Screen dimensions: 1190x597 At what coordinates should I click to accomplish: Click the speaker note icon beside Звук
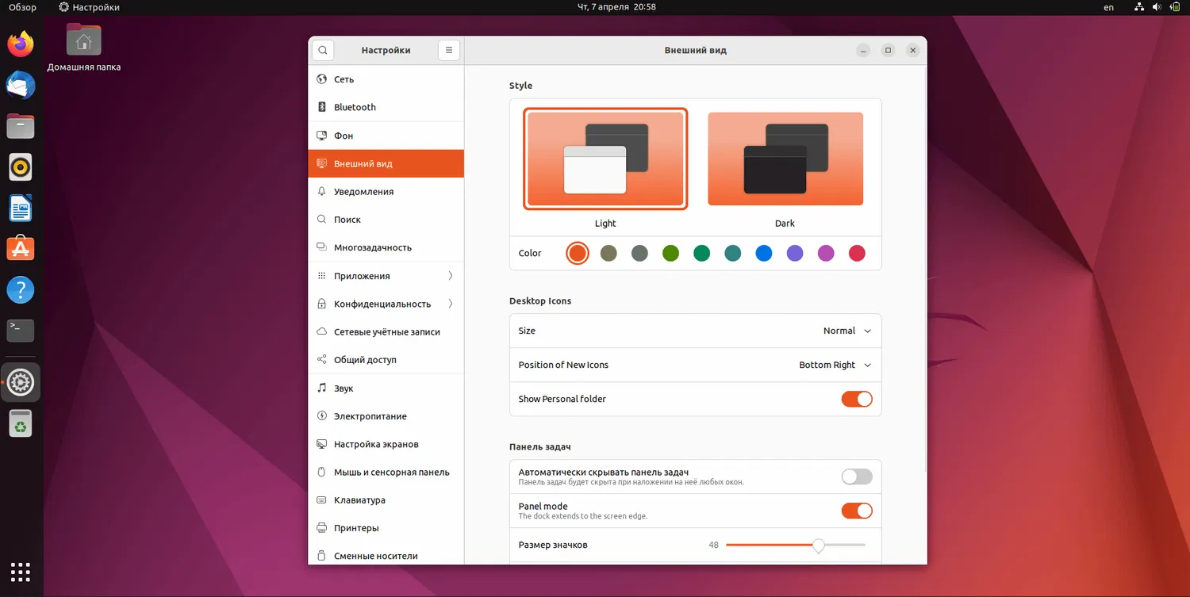pyautogui.click(x=322, y=388)
